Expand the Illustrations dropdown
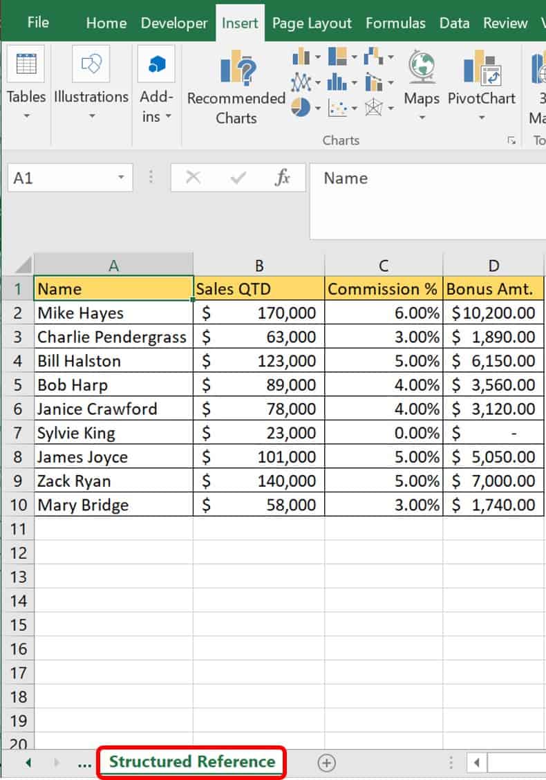The width and height of the screenshot is (546, 780). tap(91, 86)
